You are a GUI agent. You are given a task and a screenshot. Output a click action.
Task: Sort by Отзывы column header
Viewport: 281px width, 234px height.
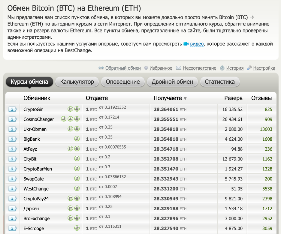pos(261,98)
